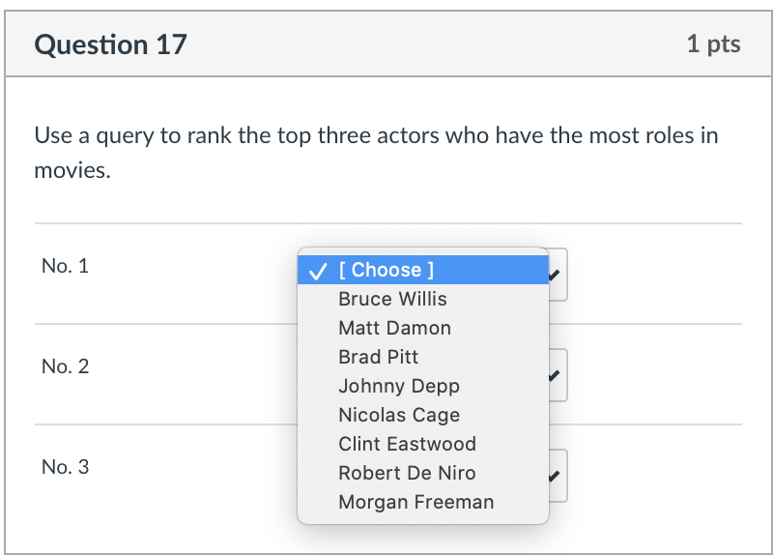Pick Brad Pitt from the actor options
Viewport: 773px width, 555px height.
point(378,357)
